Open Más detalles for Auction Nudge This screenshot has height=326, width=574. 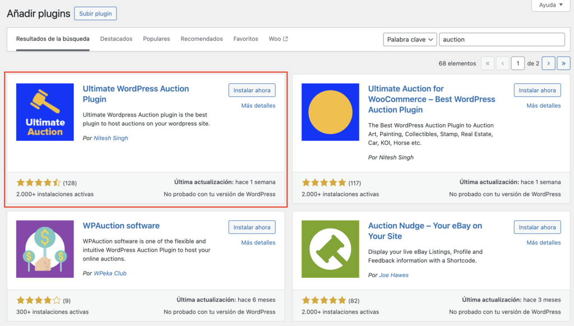pyautogui.click(x=544, y=242)
